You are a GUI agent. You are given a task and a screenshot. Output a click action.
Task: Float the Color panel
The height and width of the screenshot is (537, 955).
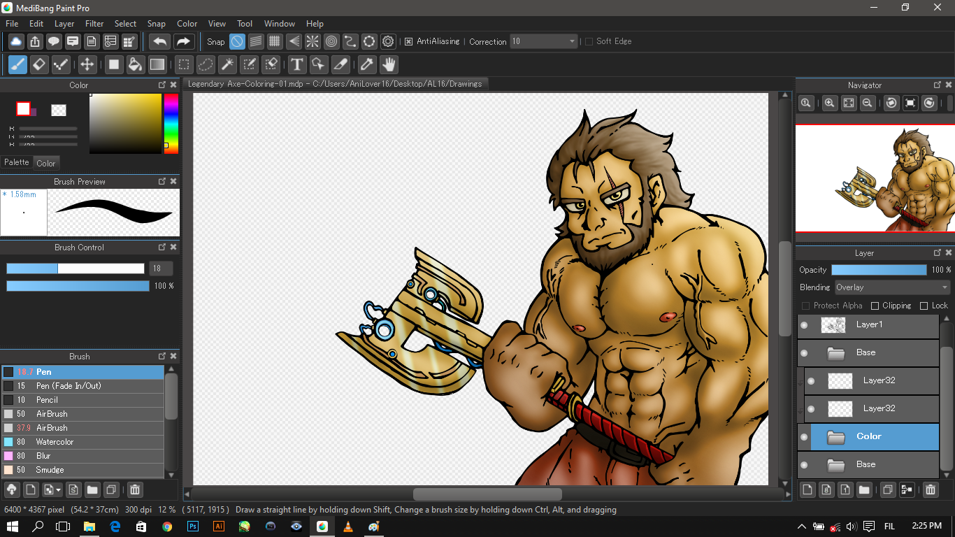(162, 85)
